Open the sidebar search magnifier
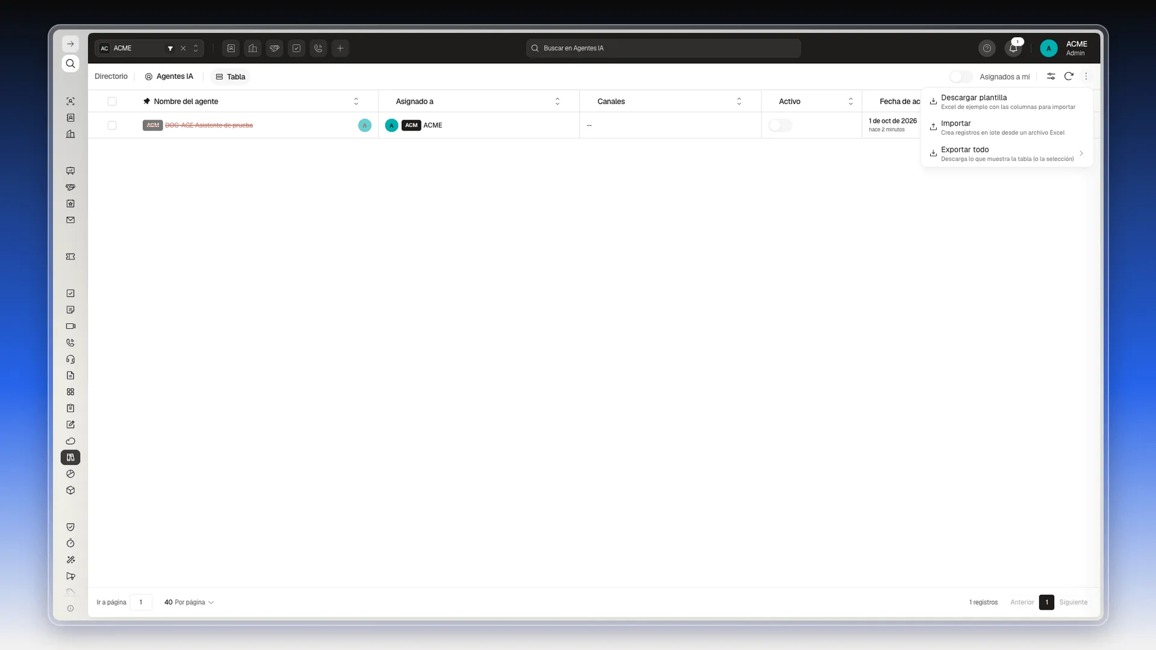 click(70, 64)
